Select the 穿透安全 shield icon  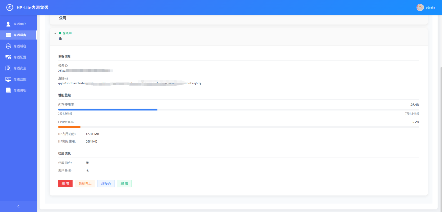8,68
